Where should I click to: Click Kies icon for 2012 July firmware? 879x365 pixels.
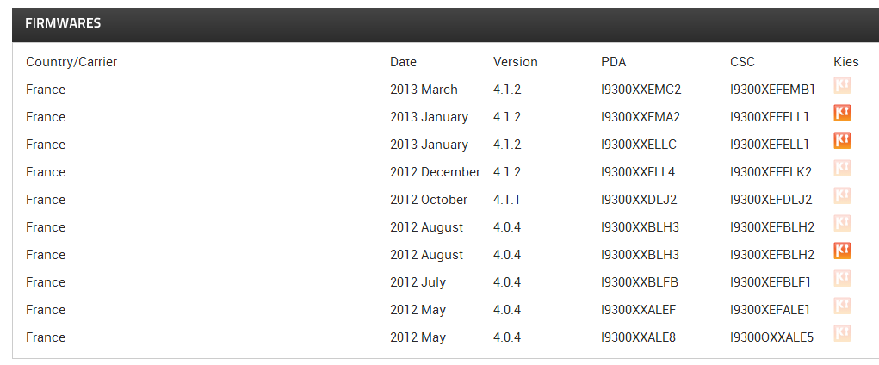[x=842, y=278]
